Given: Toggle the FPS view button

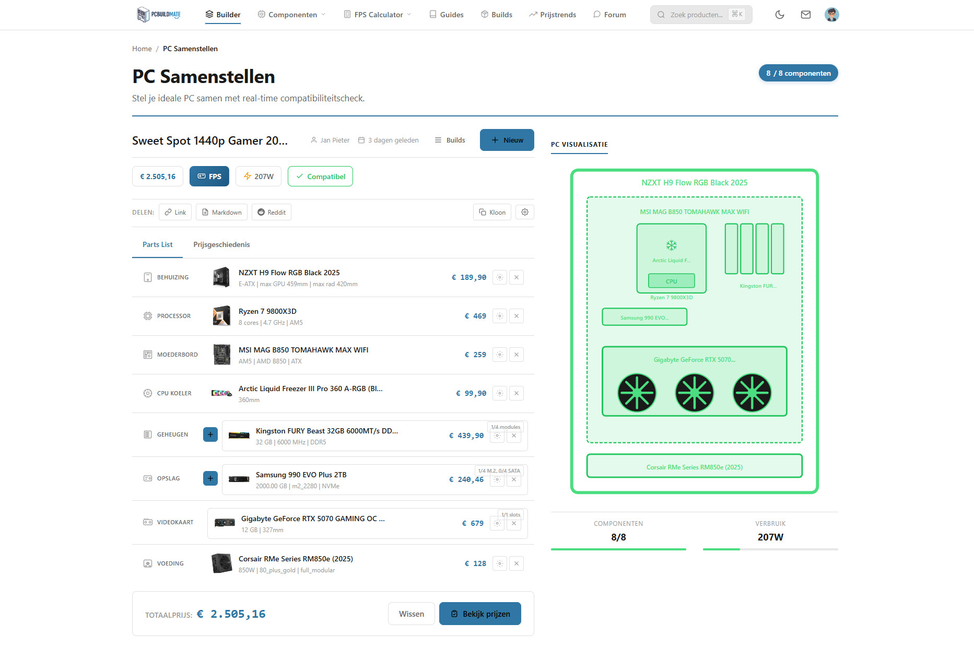Looking at the screenshot, I should pyautogui.click(x=209, y=177).
